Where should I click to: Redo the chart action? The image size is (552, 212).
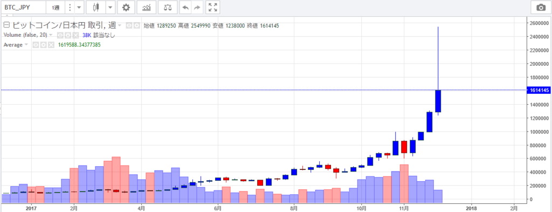click(197, 7)
